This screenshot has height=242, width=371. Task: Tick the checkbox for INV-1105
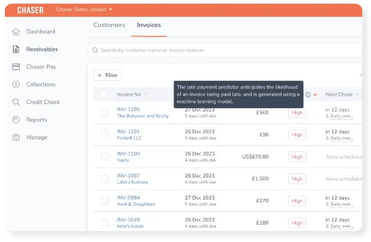[x=104, y=112]
